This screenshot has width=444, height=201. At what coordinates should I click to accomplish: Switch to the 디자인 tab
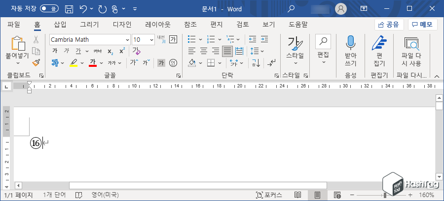click(x=122, y=25)
